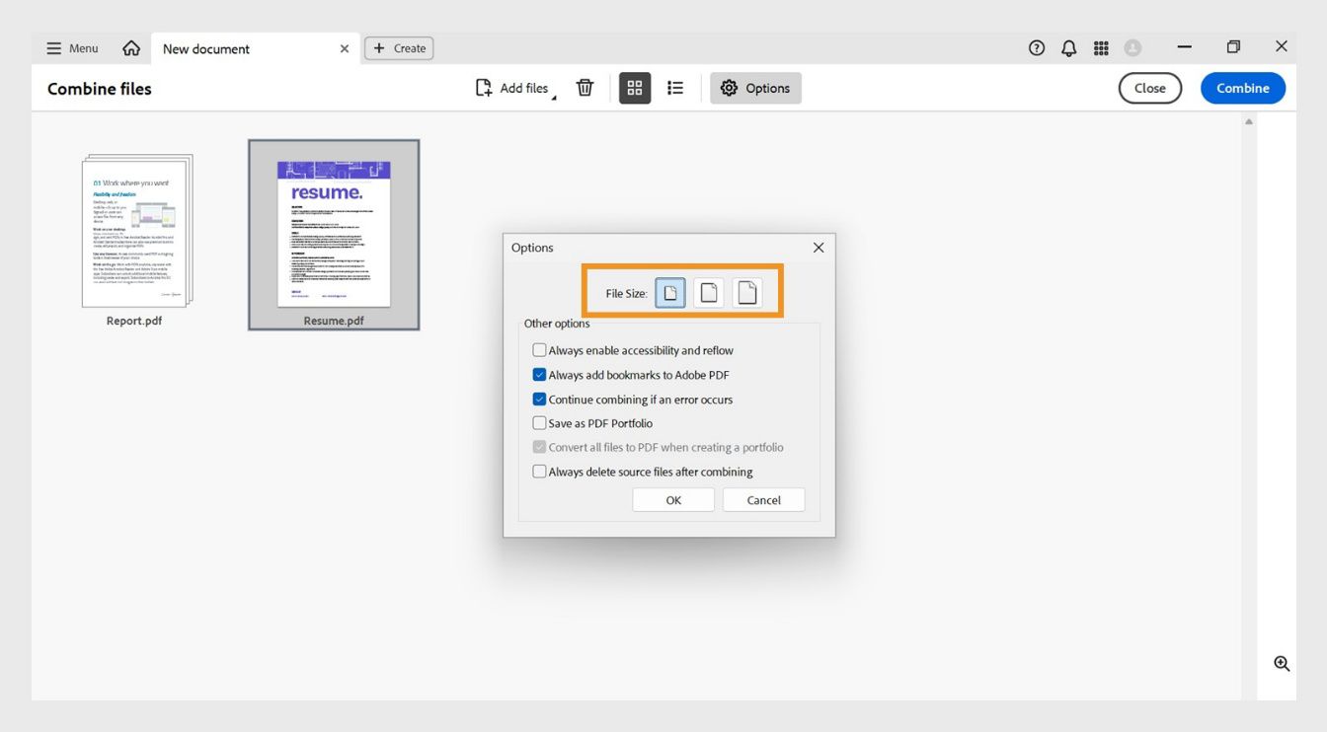
Task: Check Save as PDF Portfolio
Action: (x=539, y=422)
